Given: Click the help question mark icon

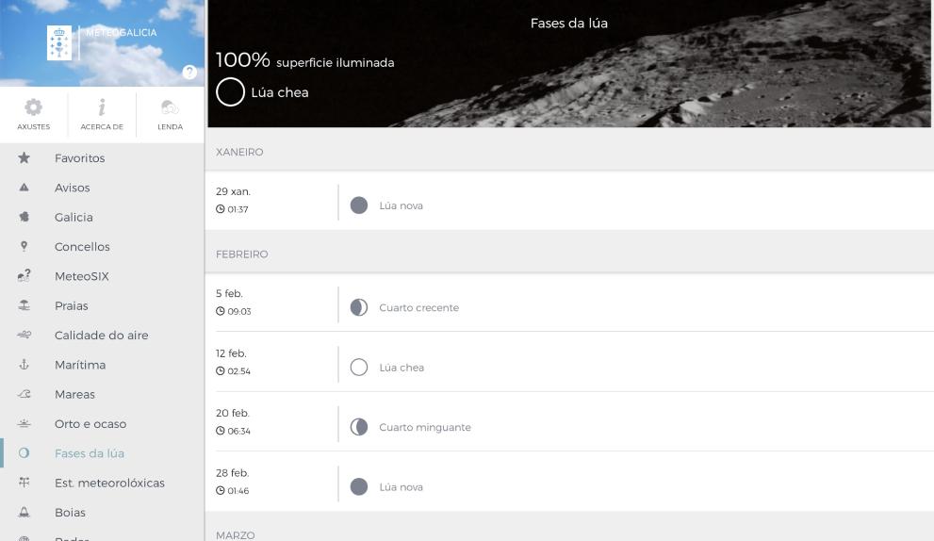Looking at the screenshot, I should pos(189,73).
